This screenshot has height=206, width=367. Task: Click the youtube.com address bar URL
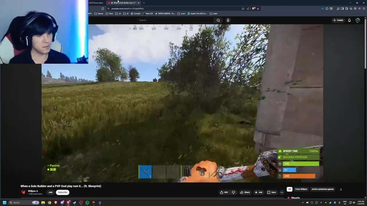[127, 9]
